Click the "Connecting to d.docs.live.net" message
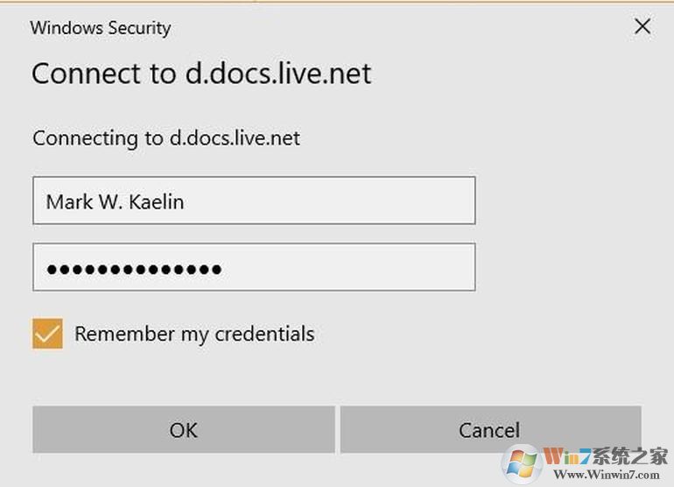Viewport: 674px width, 487px height. click(x=166, y=138)
